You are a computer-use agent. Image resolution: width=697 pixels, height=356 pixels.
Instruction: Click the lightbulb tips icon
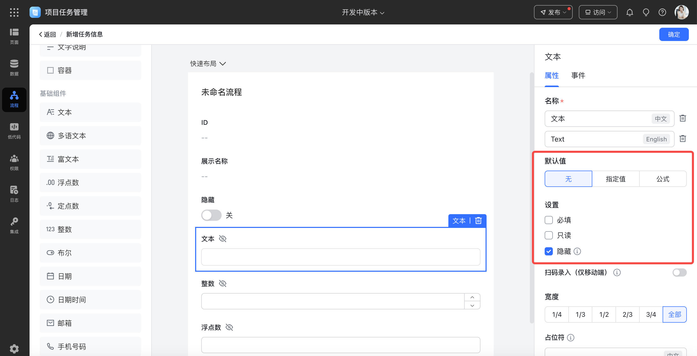pos(646,12)
